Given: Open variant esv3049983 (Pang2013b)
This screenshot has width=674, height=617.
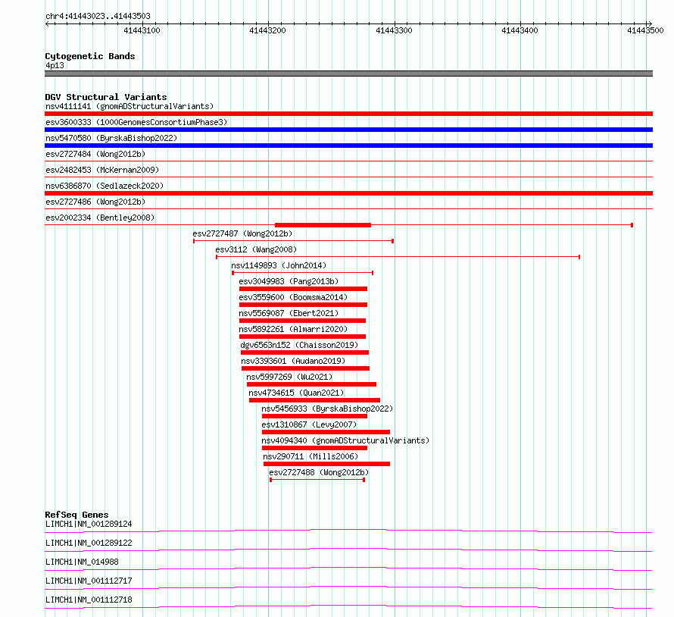Looking at the screenshot, I should pyautogui.click(x=289, y=281).
